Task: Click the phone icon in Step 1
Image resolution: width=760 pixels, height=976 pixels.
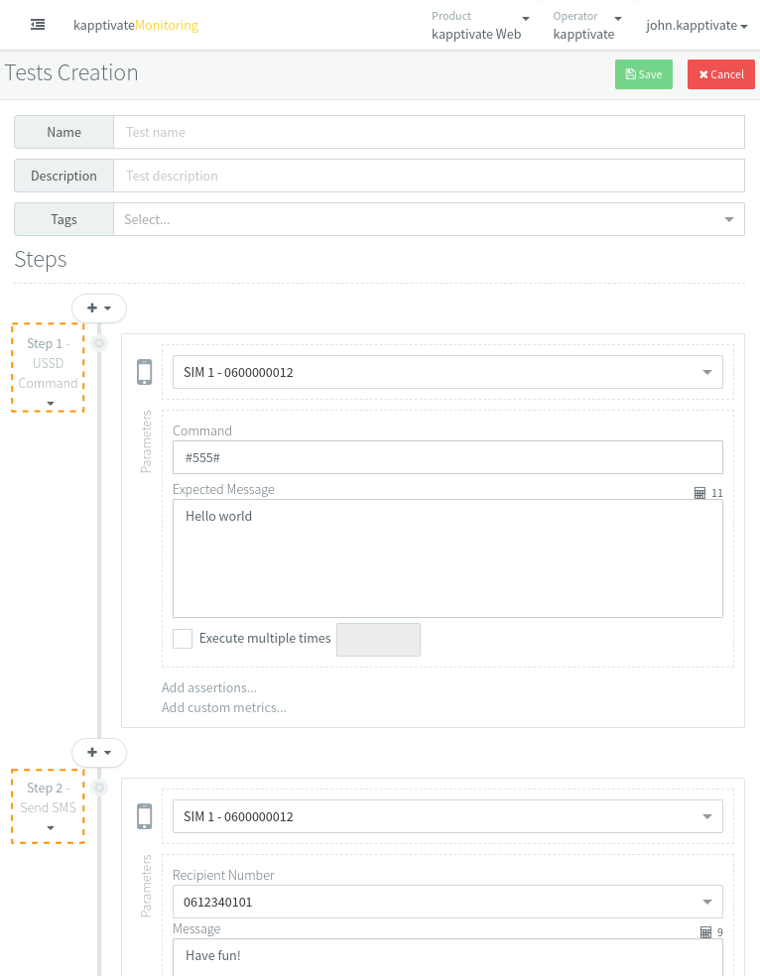Action: click(x=145, y=372)
